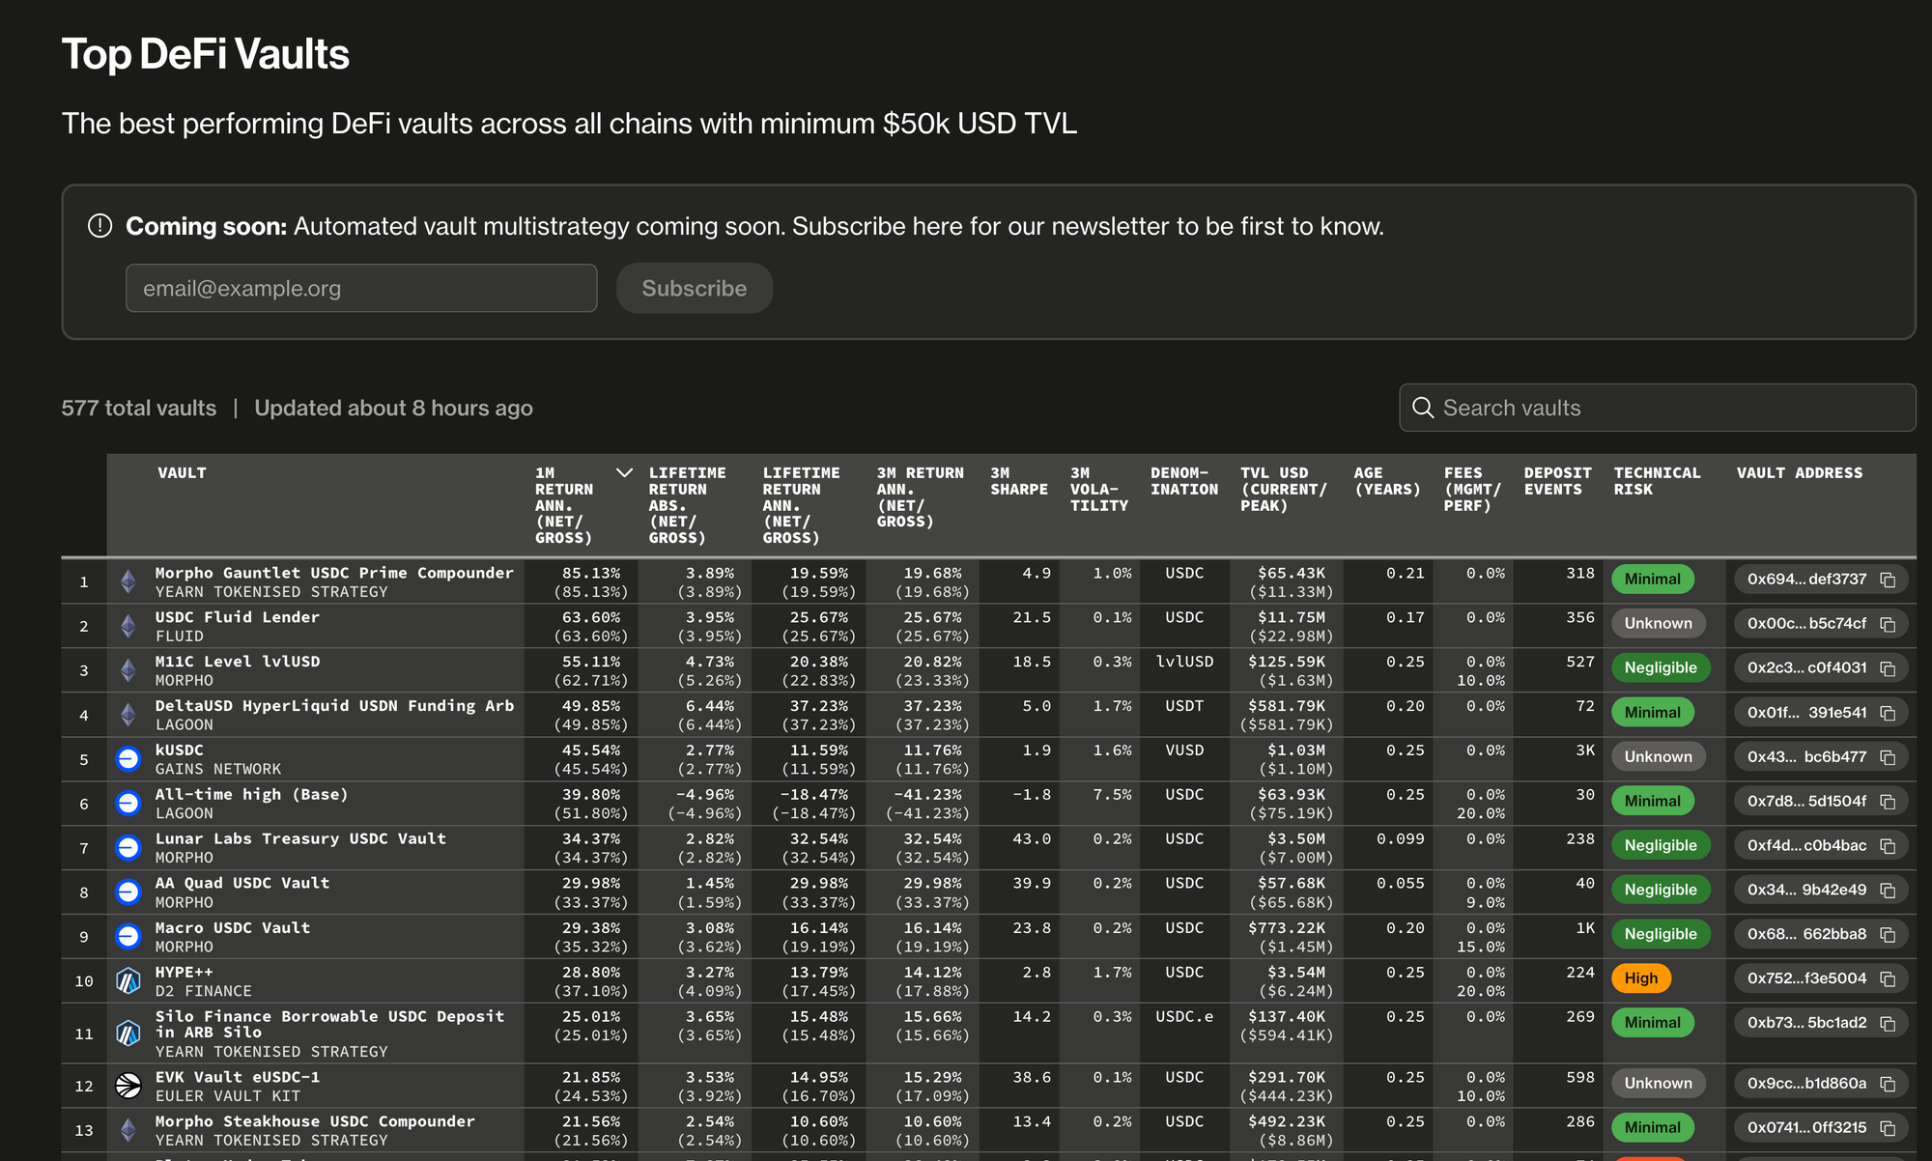Copy address 0x694...def3737 with copy icon
Image resolution: width=1932 pixels, height=1161 pixels.
click(x=1888, y=580)
